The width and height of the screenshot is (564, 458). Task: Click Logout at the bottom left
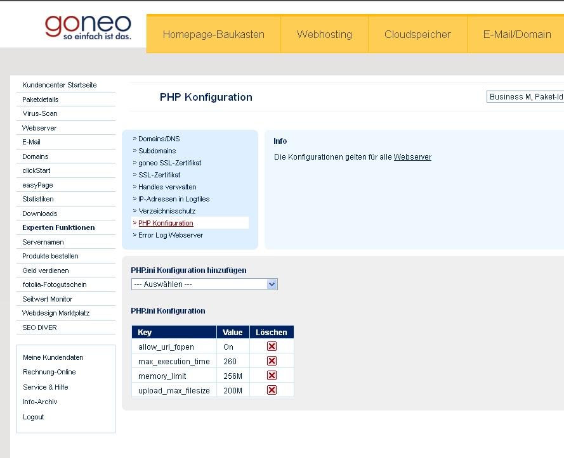[33, 417]
